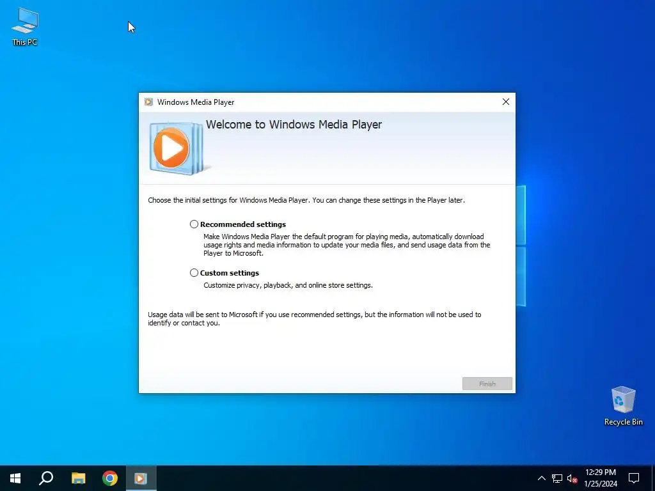Screen dimensions: 655x491
Task: Open the network status tray icon
Action: pos(557,478)
